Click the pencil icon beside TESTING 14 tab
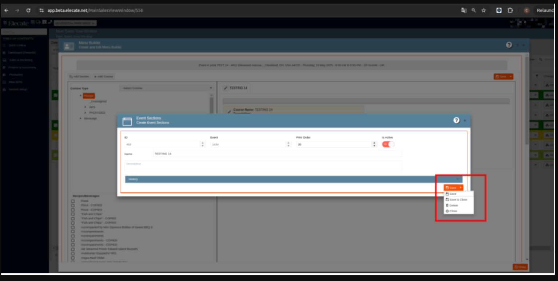The image size is (558, 281). click(x=226, y=88)
